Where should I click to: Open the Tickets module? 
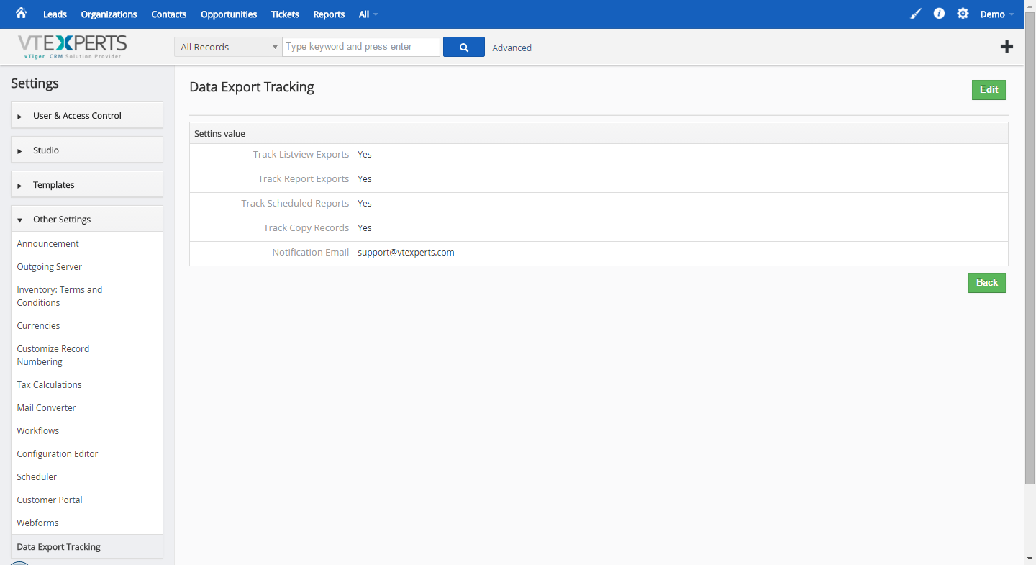tap(285, 14)
